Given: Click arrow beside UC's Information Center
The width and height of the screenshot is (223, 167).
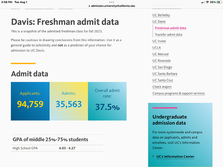Looking at the screenshot, I should click(x=153, y=156).
